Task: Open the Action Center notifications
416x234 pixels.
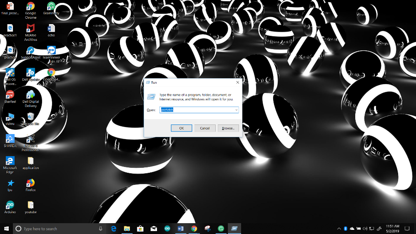Action: coord(407,229)
